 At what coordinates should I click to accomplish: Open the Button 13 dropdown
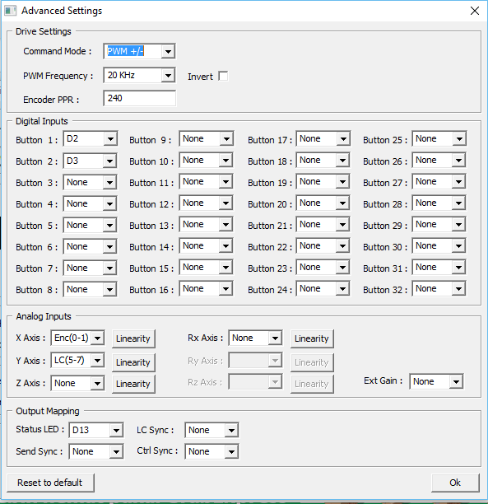point(207,224)
